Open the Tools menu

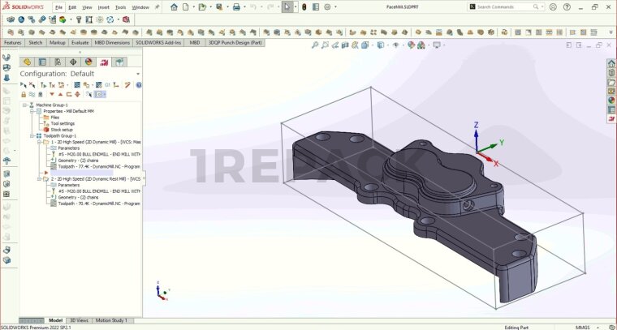tap(120, 7)
